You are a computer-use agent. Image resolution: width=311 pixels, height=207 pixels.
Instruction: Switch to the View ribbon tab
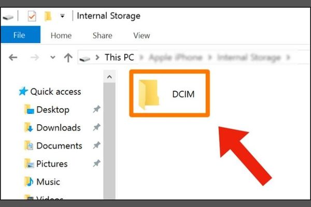click(x=142, y=36)
